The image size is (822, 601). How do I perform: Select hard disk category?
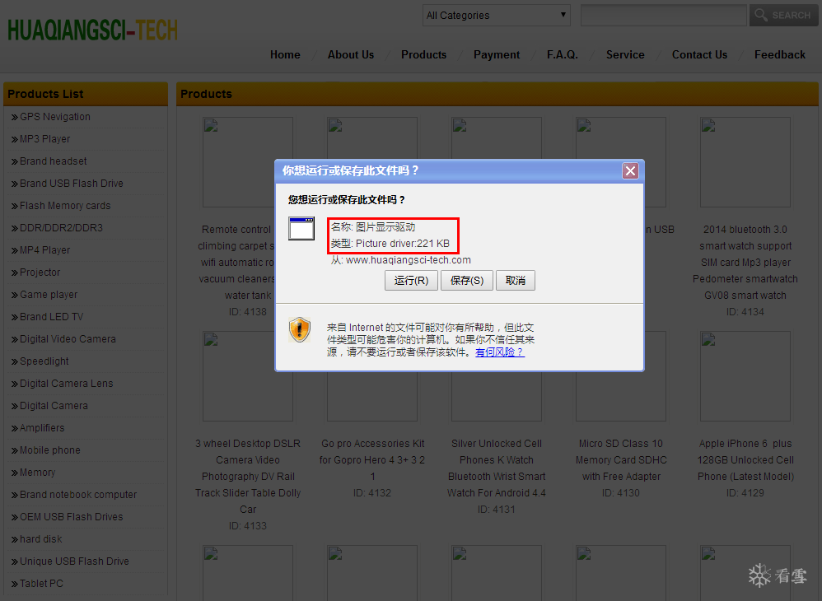[x=41, y=538]
